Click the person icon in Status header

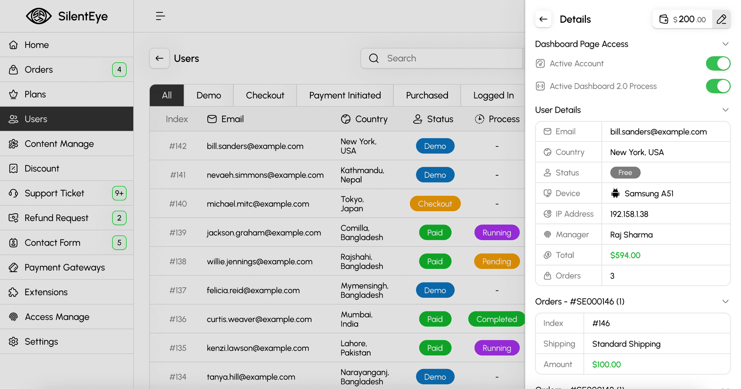[418, 119]
